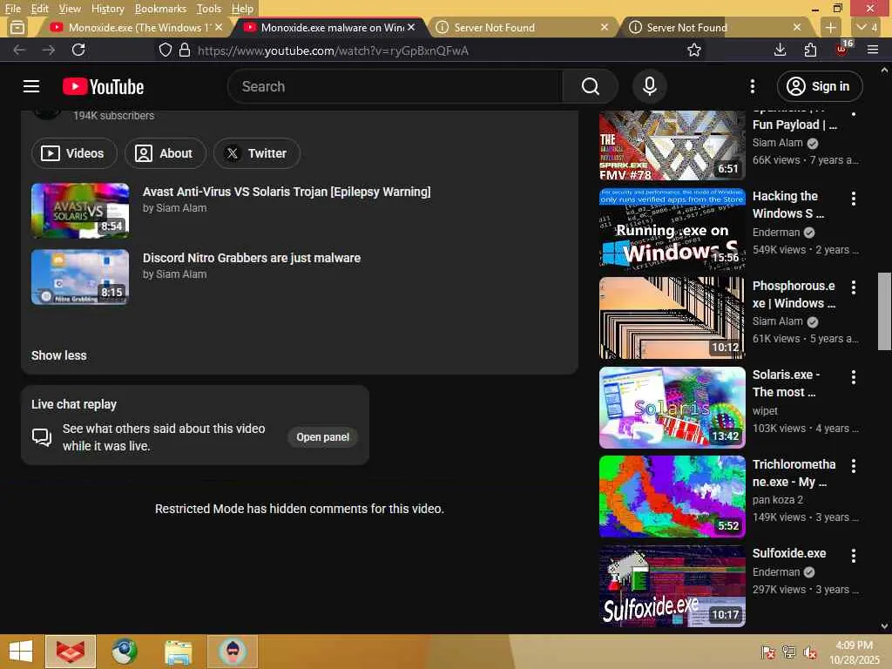This screenshot has height=669, width=892.
Task: Bookmark this page with star icon
Action: tap(694, 50)
